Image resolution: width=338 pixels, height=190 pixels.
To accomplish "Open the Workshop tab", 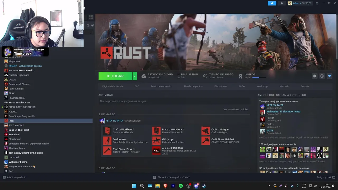I will point(262,86).
